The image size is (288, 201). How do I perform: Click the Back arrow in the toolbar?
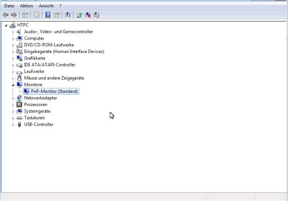click(6, 15)
